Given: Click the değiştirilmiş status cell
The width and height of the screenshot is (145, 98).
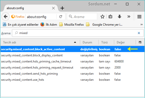Looking at the screenshot, I should [89, 49].
